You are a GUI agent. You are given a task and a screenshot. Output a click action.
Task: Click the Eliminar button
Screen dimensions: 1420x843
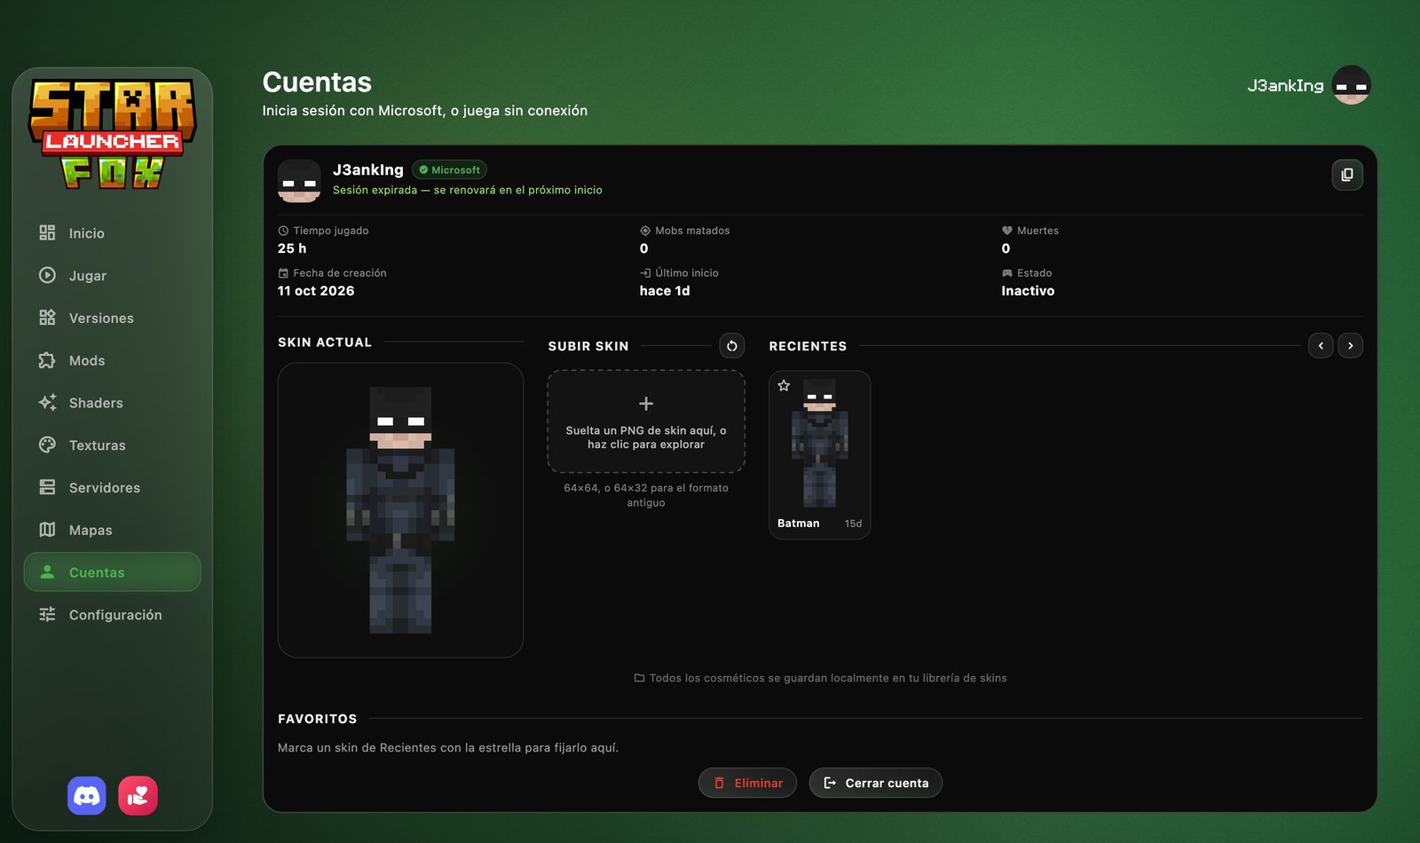tap(747, 783)
